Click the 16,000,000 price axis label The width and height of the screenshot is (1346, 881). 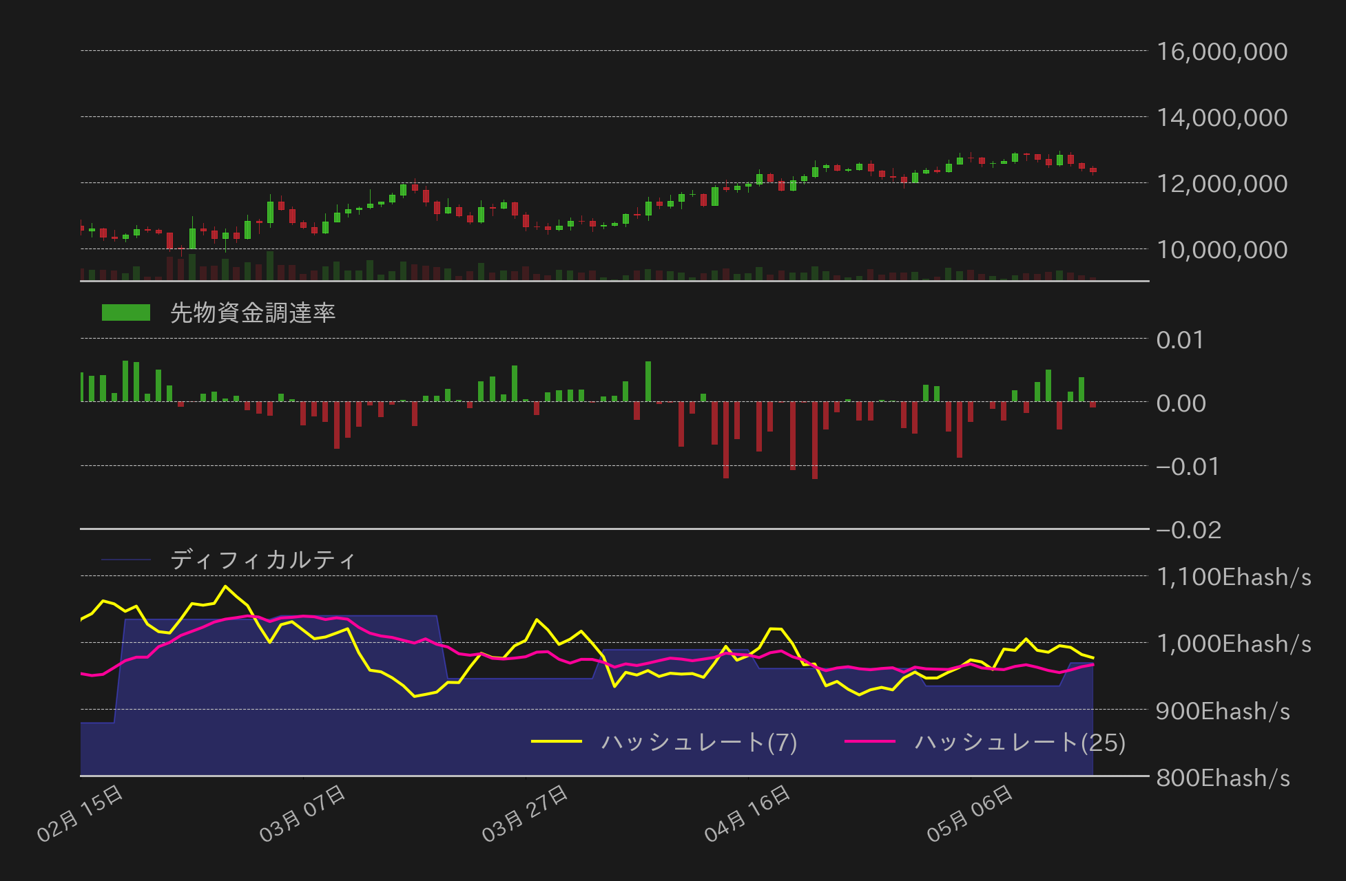tap(1222, 52)
